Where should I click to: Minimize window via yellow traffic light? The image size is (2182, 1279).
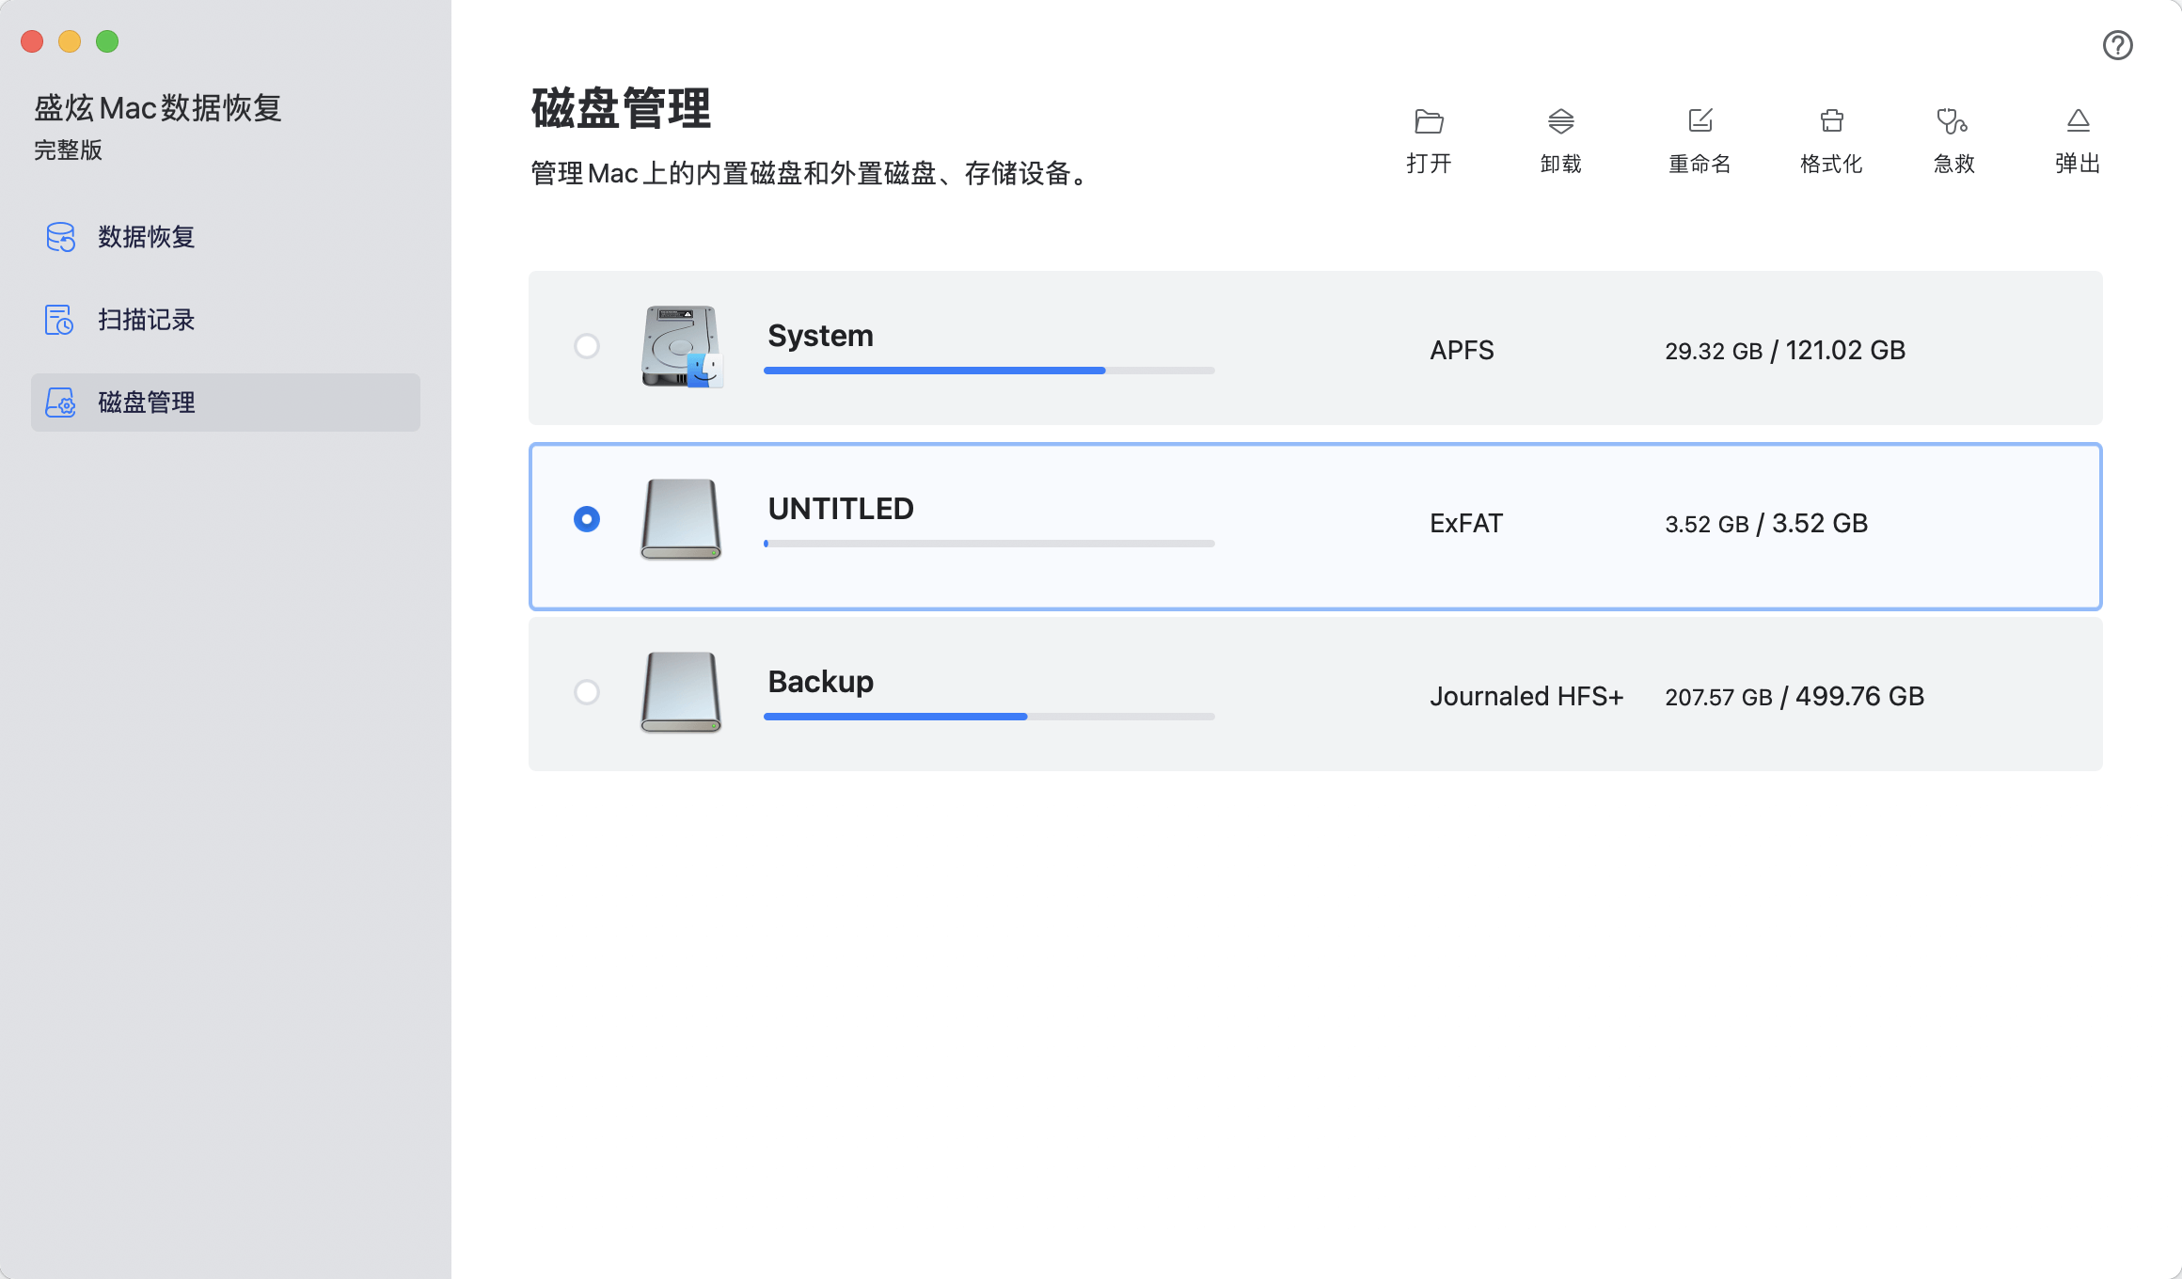(70, 41)
